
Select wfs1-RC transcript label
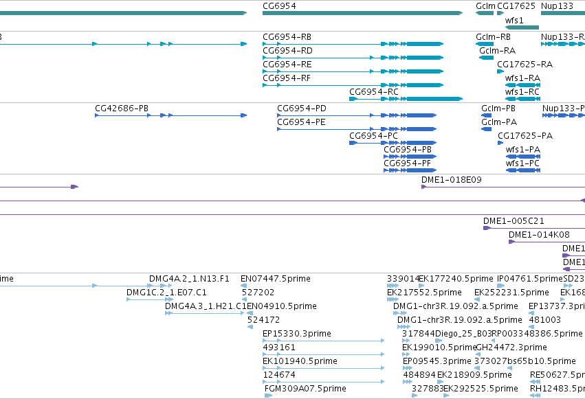(x=522, y=92)
